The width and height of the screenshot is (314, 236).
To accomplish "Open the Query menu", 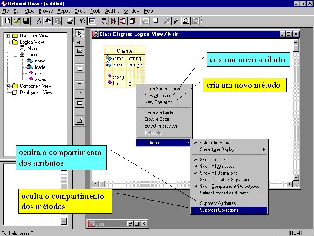I will point(80,11).
